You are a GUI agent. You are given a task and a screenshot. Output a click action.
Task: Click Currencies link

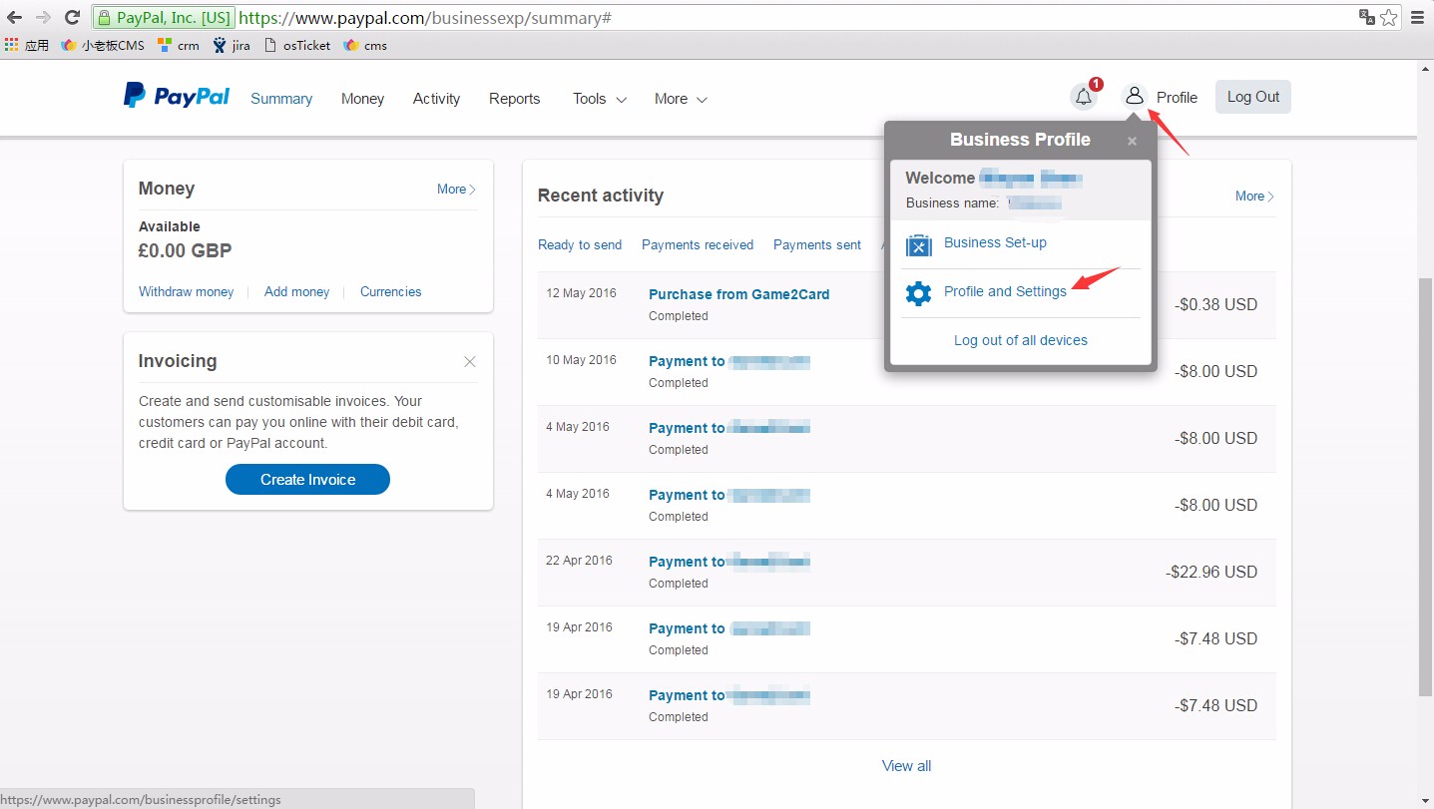390,291
